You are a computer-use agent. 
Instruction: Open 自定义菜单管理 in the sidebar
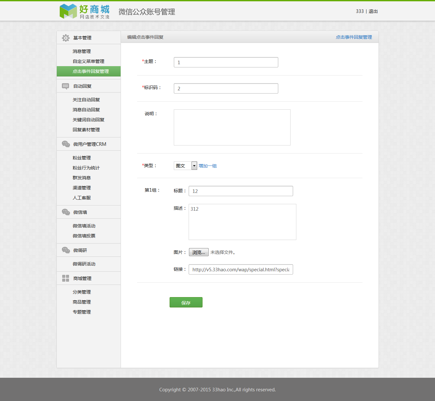88,61
